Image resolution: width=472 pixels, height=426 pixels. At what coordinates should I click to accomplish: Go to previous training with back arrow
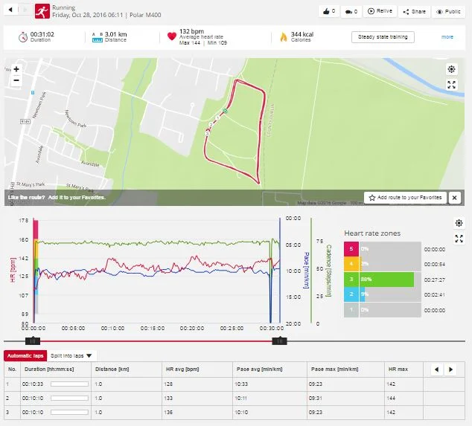(10, 10)
